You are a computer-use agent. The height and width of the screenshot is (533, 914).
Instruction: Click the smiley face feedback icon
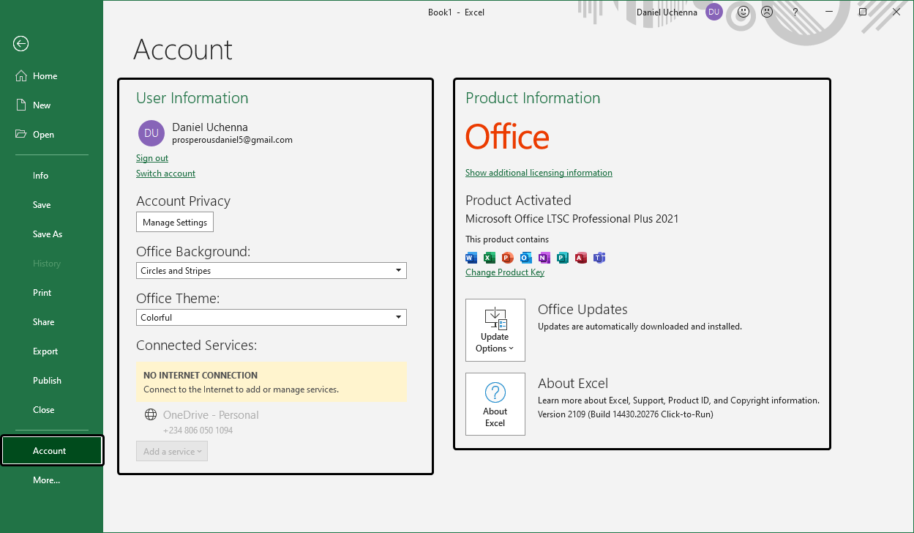[743, 12]
